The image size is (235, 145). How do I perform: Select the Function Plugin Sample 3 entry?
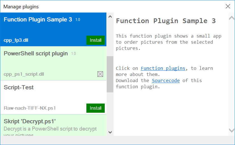click(38, 20)
